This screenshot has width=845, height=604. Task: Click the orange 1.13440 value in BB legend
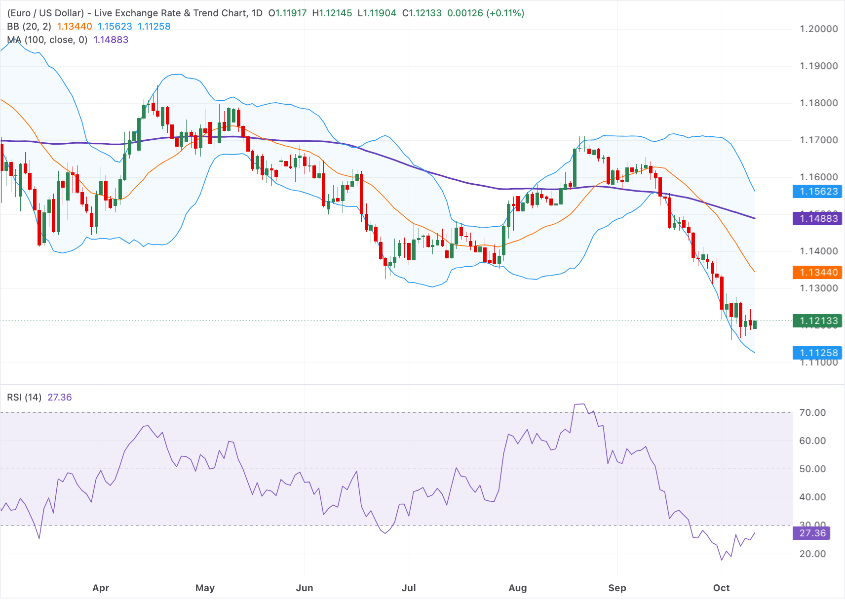[75, 26]
